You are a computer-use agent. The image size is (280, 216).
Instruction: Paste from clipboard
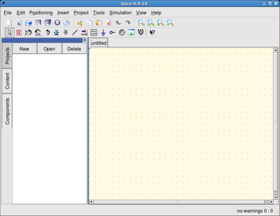pyautogui.click(x=99, y=23)
